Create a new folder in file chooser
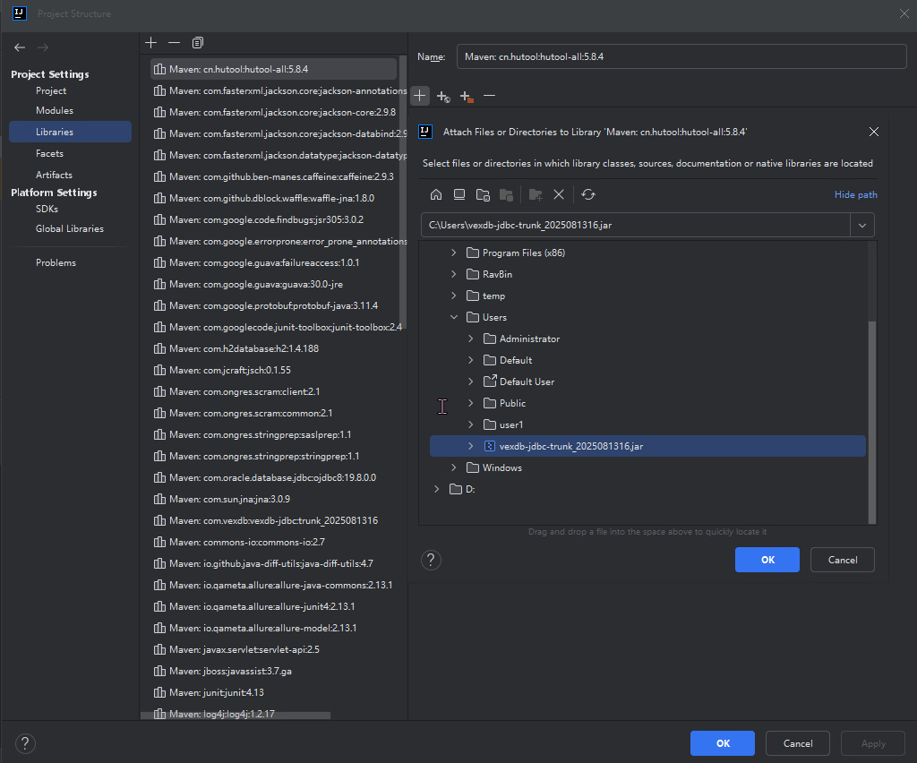Screen dimensions: 917x763 [x=536, y=194]
